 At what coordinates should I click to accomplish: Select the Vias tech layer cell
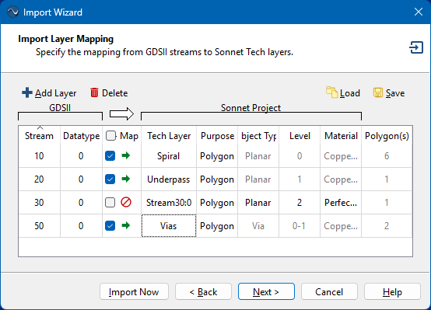coord(169,226)
